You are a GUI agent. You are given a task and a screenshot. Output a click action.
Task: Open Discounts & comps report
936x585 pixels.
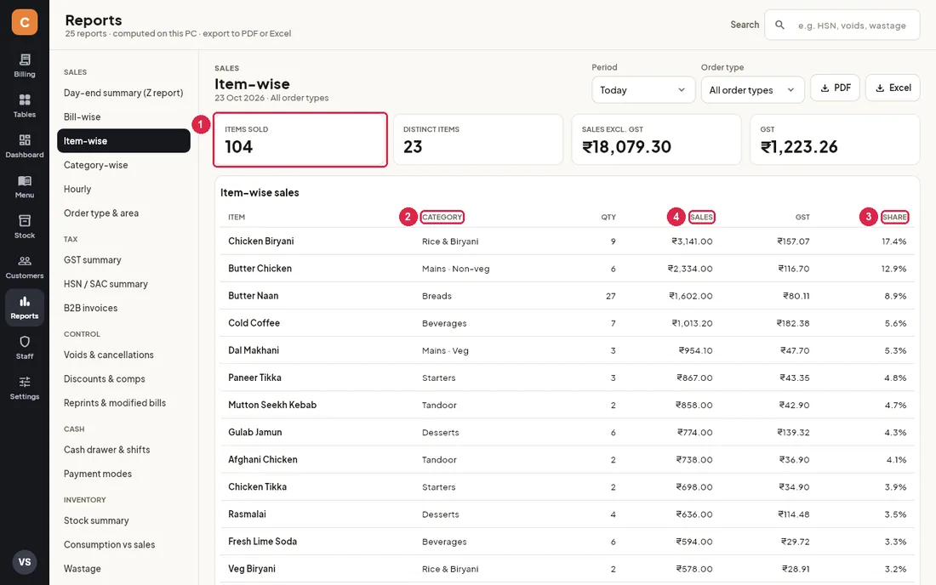point(123,378)
